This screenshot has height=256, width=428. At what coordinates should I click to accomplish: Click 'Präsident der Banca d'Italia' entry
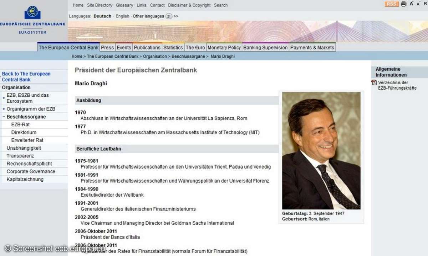(x=110, y=237)
